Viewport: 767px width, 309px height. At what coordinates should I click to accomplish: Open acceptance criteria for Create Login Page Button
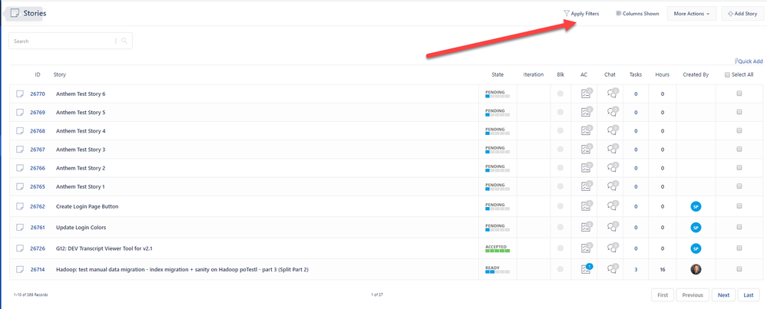click(x=586, y=206)
